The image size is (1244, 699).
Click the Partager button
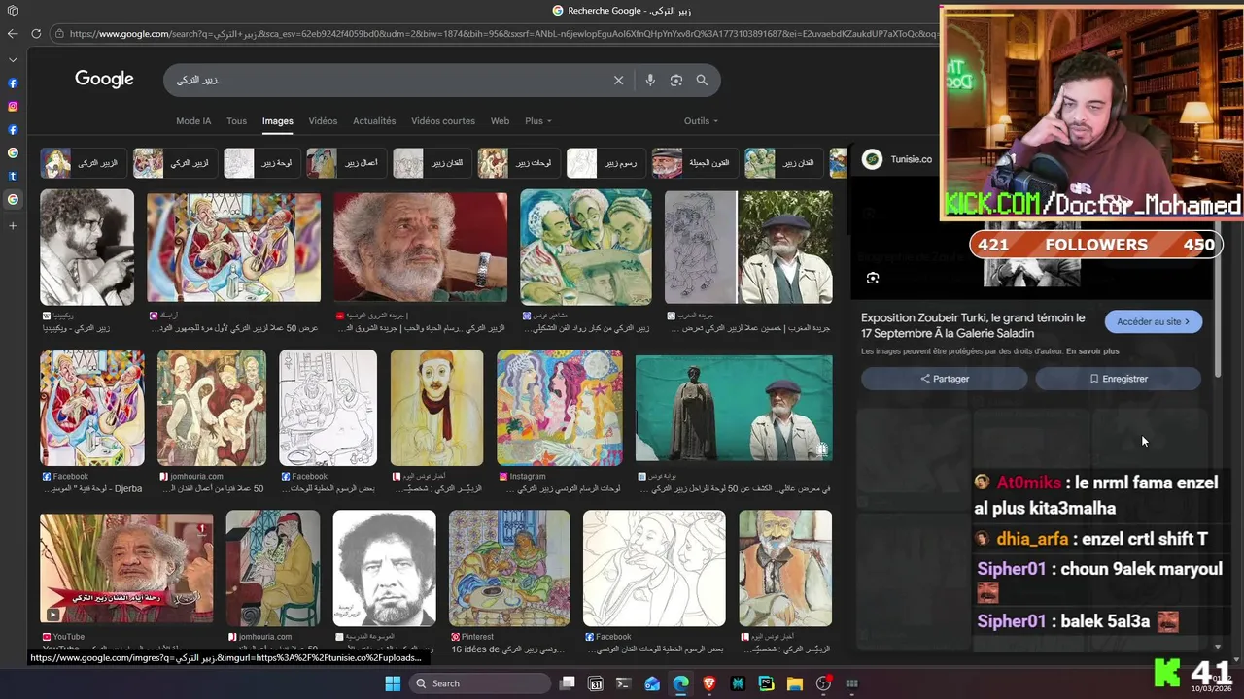(944, 379)
